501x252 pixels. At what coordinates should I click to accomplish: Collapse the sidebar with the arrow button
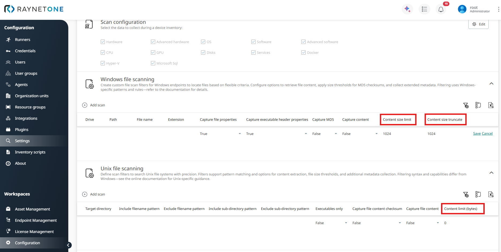69,245
